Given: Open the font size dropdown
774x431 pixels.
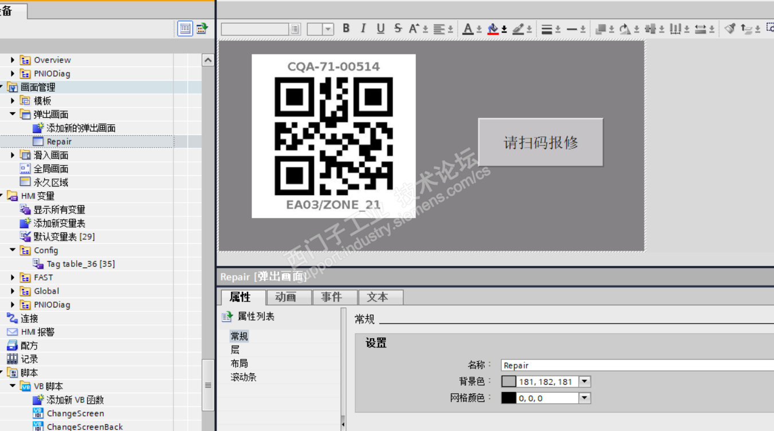Looking at the screenshot, I should [x=328, y=29].
